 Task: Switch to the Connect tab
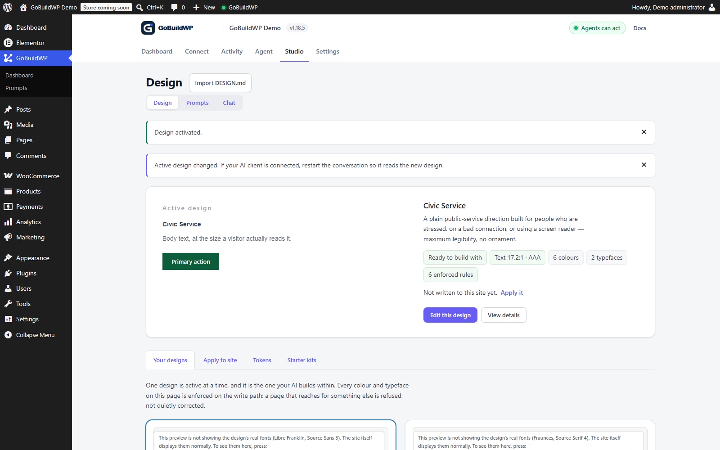click(x=197, y=51)
